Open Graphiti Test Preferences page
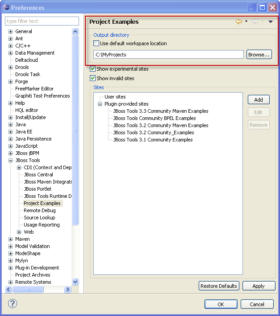280x316 pixels. pyautogui.click(x=42, y=96)
